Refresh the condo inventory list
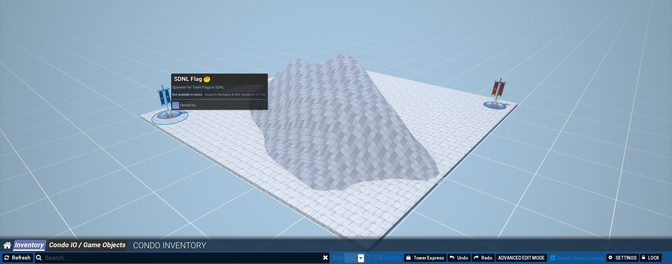 coord(18,258)
